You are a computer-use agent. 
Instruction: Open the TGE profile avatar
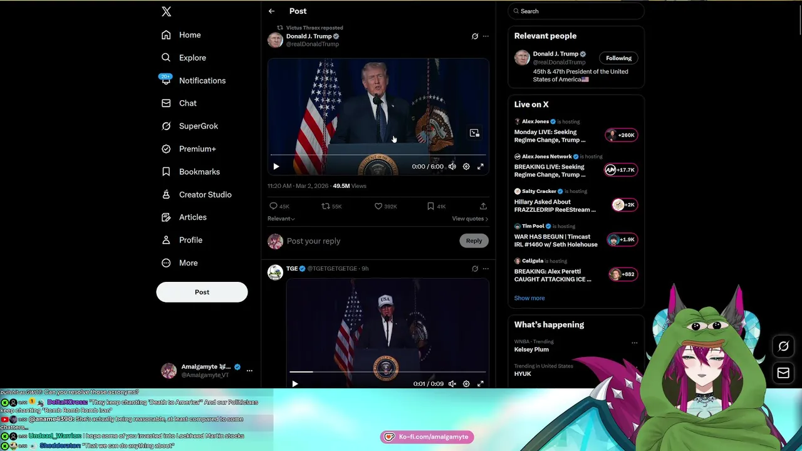tap(275, 272)
